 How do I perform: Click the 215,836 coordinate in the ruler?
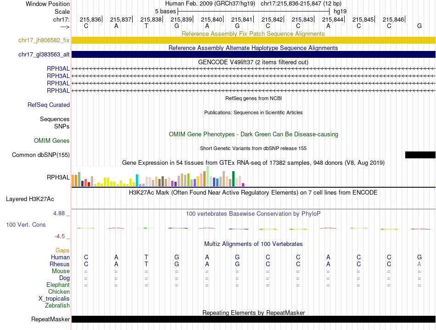[x=90, y=19]
